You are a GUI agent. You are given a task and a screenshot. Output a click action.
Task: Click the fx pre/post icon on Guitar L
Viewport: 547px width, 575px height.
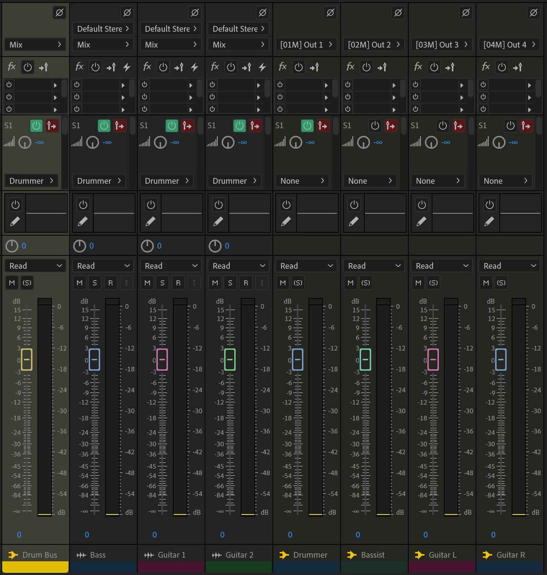coord(450,67)
